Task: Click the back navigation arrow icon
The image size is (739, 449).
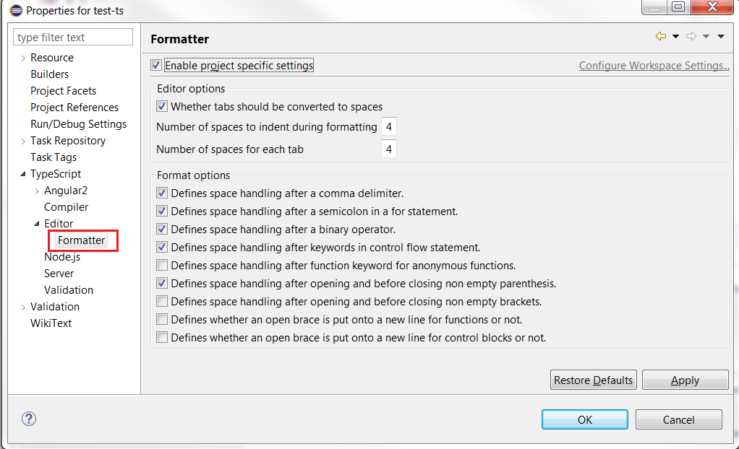Action: tap(662, 35)
